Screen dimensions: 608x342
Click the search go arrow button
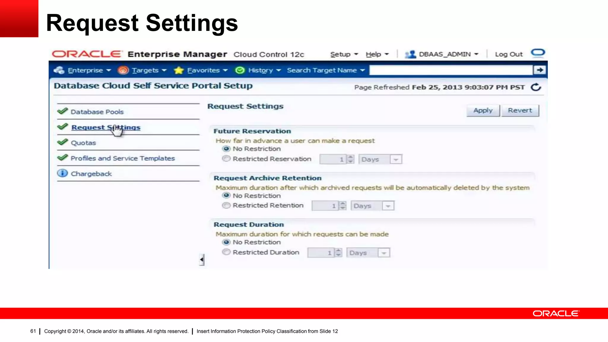pyautogui.click(x=540, y=70)
